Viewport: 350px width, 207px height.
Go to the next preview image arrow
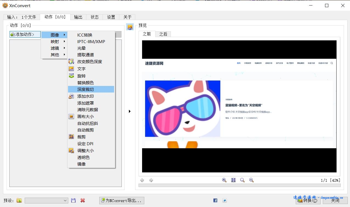pos(151,180)
